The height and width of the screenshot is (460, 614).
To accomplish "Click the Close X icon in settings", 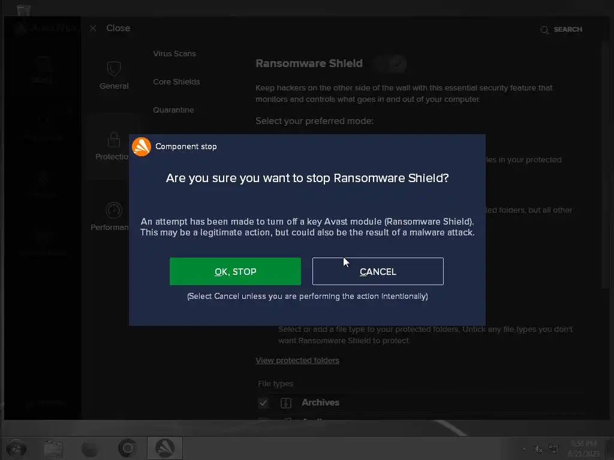I will click(93, 28).
